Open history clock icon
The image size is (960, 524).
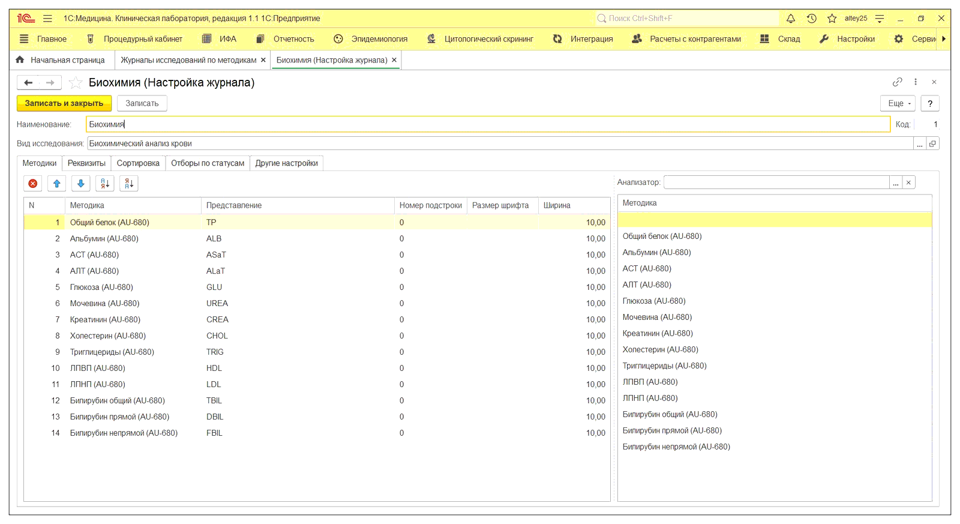coord(811,19)
